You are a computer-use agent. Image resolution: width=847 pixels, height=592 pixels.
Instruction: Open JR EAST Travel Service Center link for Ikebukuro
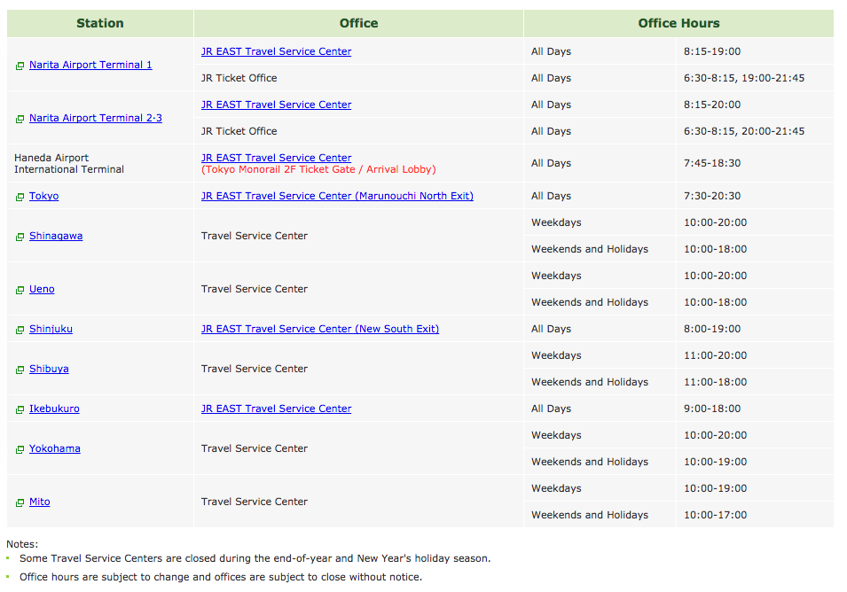point(276,409)
